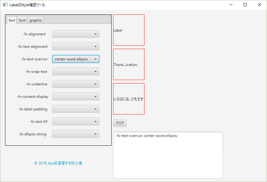267x182 pixels.
Task: Open the -fx-wrap-text dropdown
Action: click(x=76, y=71)
